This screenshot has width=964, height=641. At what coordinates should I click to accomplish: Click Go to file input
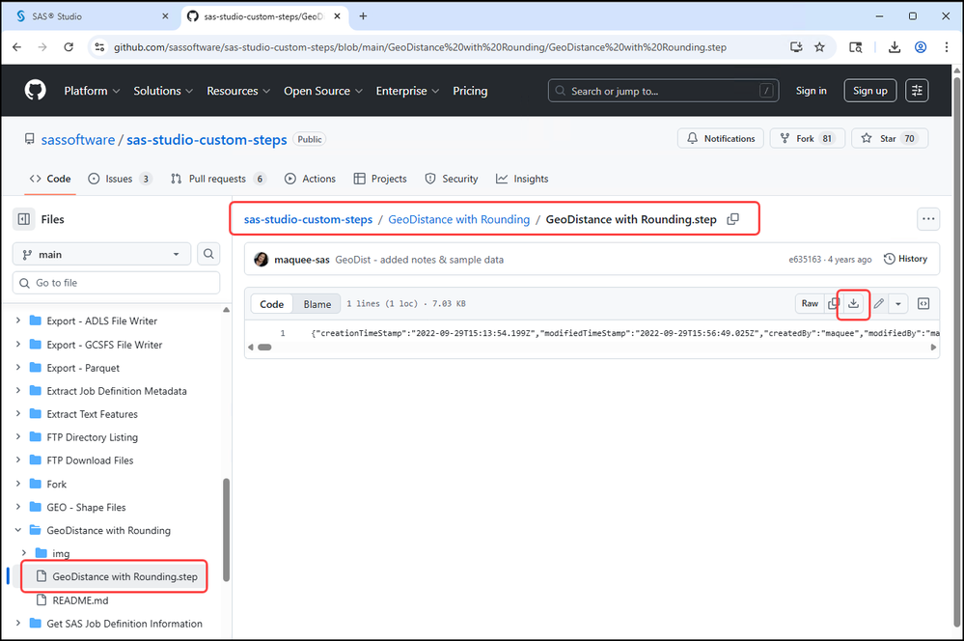click(x=116, y=283)
